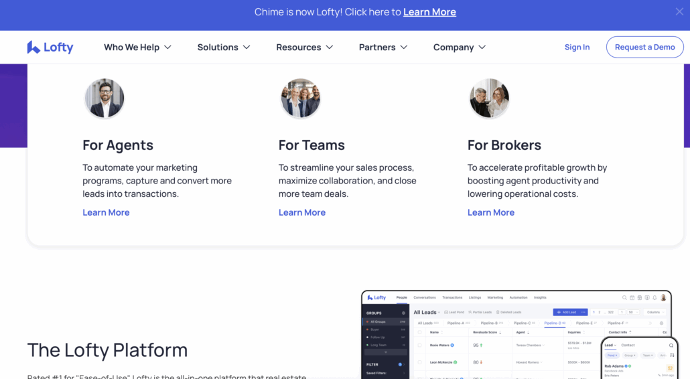Expand the Company menu

[x=460, y=47]
